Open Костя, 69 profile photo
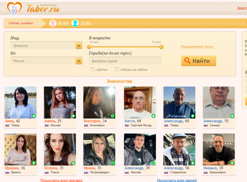Screen dimensions: 247x182 coord(140,102)
